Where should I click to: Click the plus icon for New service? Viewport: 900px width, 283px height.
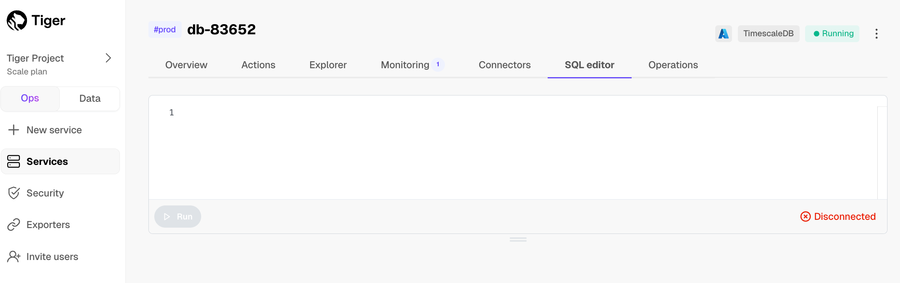coord(14,130)
